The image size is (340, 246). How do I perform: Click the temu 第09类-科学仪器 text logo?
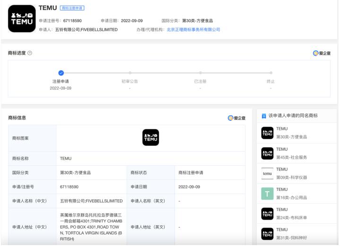[268, 173]
